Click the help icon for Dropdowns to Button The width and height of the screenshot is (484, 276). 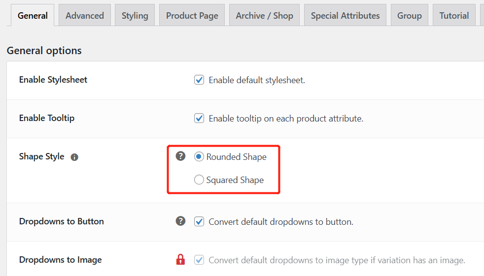click(181, 221)
